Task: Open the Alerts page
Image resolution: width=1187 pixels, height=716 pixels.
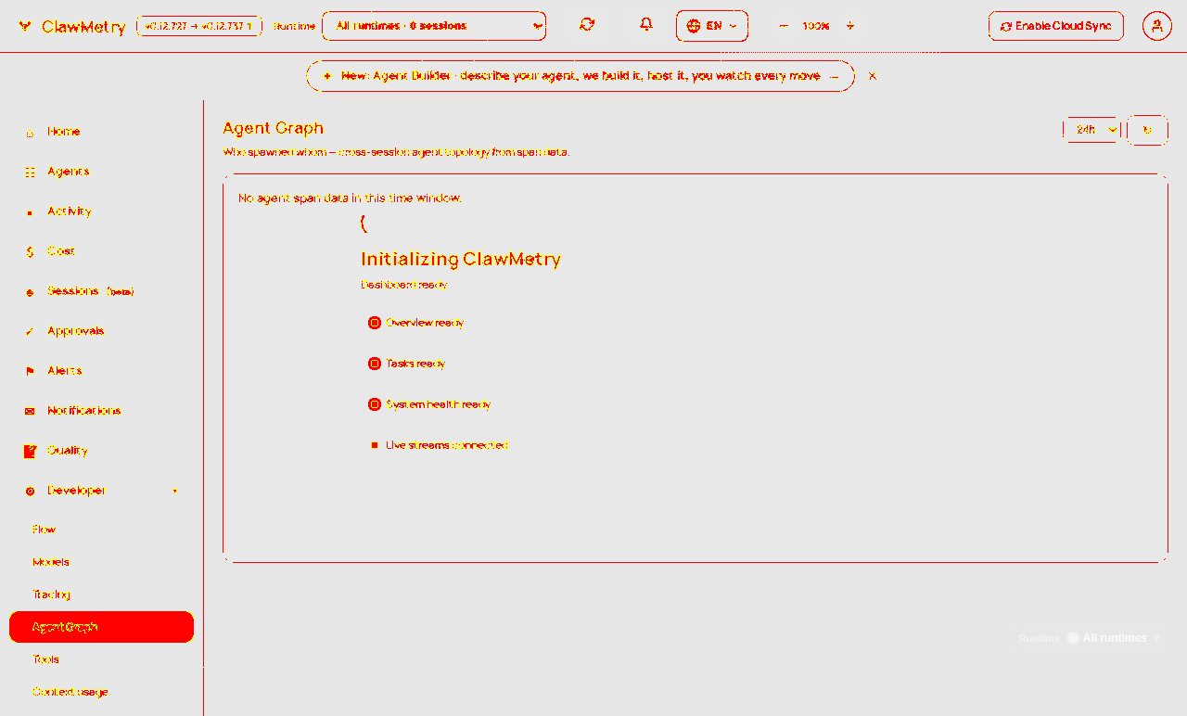Action: [101, 371]
